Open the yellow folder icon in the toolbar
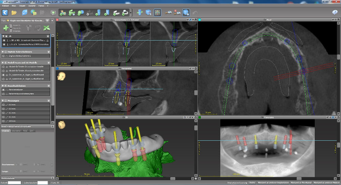 [x=14, y=13]
